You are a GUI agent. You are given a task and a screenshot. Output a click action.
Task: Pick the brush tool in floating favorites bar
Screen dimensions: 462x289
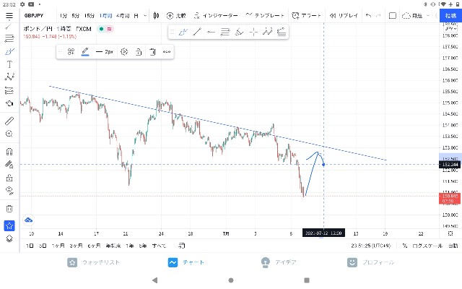point(183,32)
